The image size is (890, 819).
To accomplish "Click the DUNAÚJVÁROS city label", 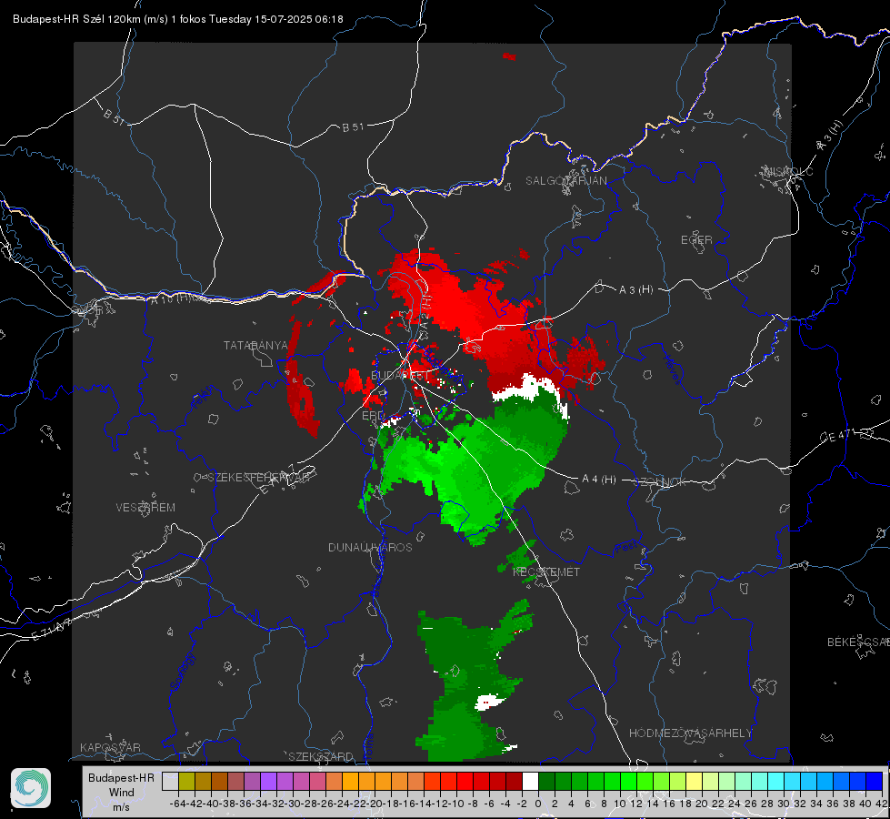I will [x=370, y=547].
